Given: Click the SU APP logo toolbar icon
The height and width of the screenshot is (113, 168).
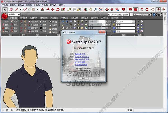Looking at the screenshot, I should (130, 10).
